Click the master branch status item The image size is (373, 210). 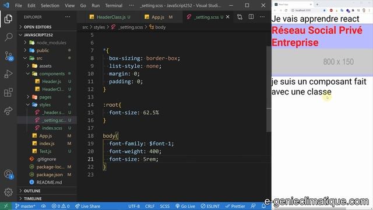[x=25, y=206]
